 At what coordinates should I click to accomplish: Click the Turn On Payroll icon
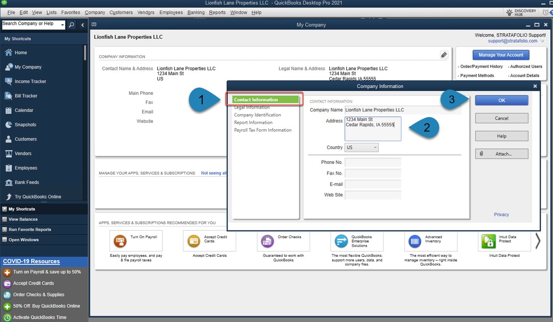(x=120, y=241)
